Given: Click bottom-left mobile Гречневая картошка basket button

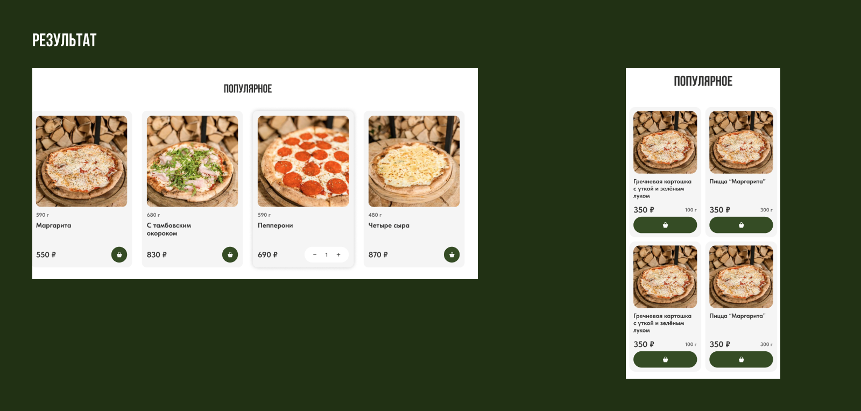Looking at the screenshot, I should 665,359.
